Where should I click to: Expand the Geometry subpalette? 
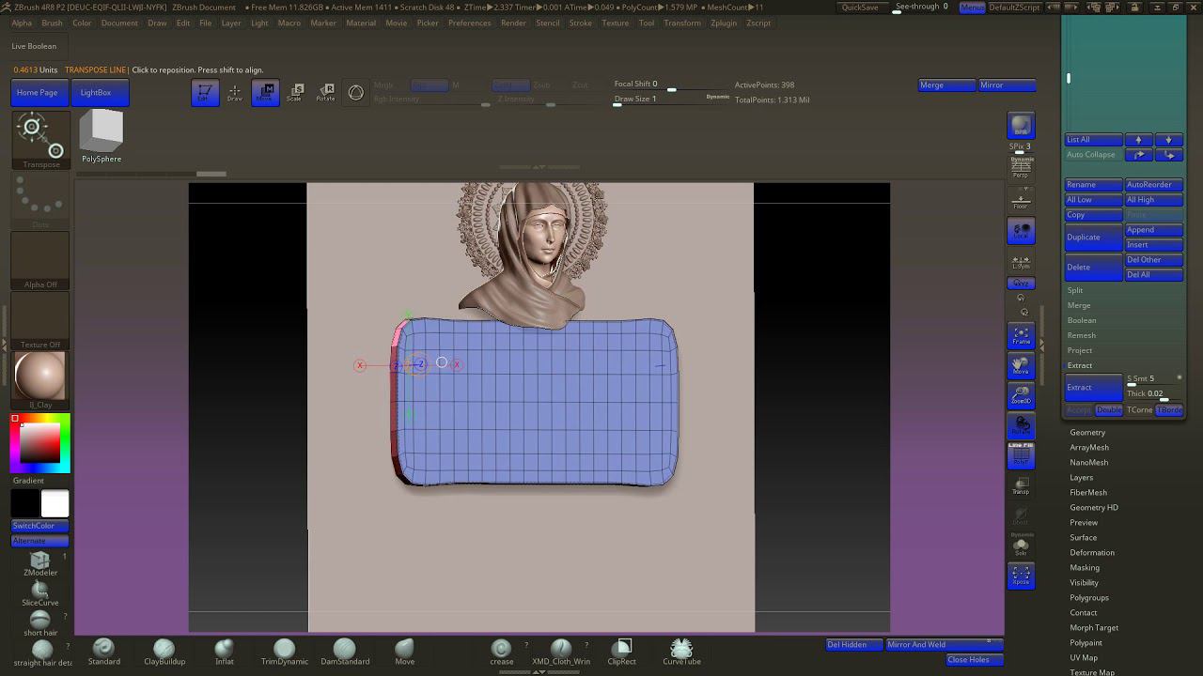click(1087, 433)
